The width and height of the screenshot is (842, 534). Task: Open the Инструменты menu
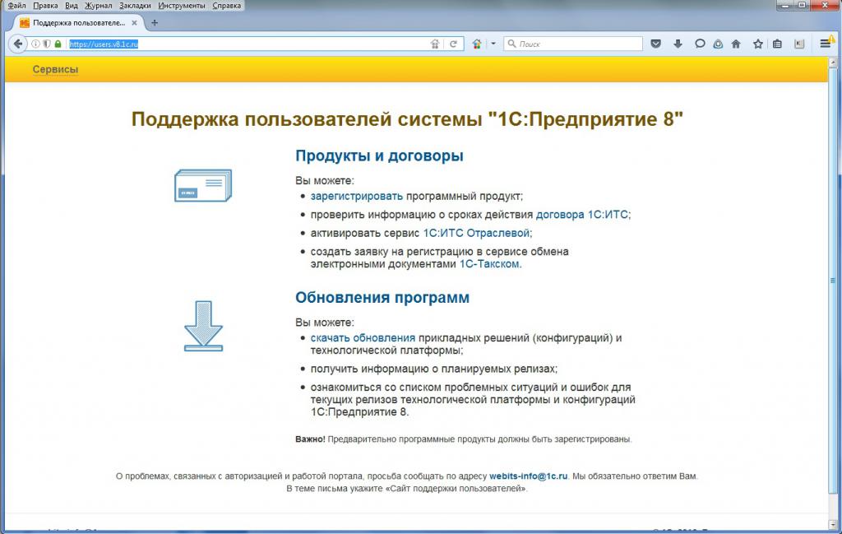(x=182, y=6)
